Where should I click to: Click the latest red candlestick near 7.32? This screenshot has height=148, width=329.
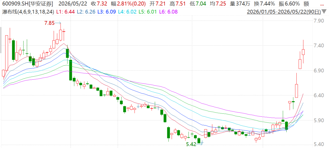[x=303, y=52]
